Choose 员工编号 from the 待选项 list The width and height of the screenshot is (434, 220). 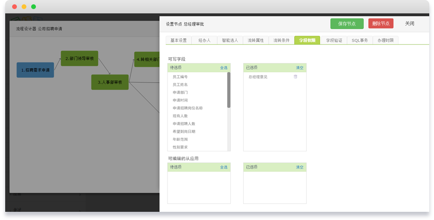coord(180,77)
